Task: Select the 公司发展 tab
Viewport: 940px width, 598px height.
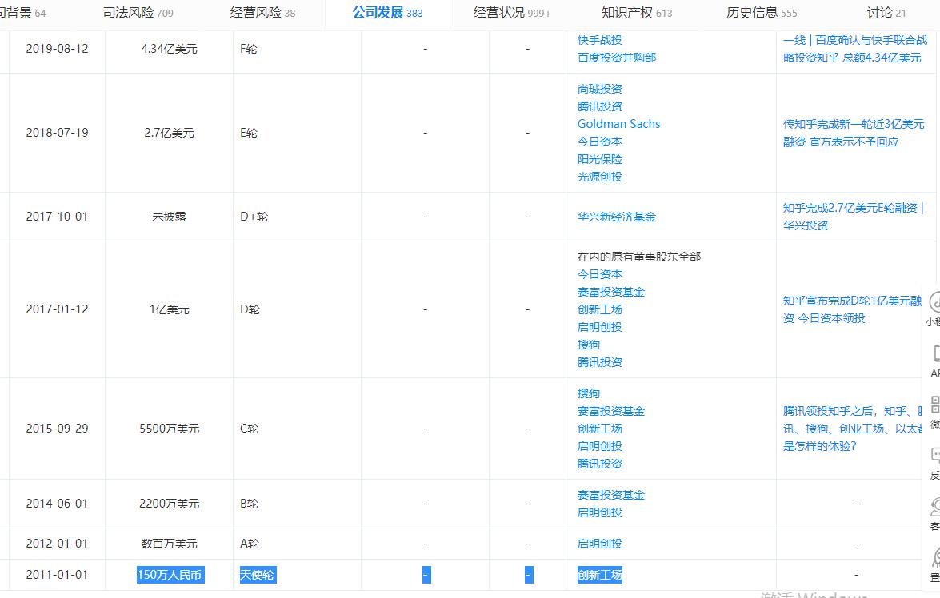Action: click(387, 13)
